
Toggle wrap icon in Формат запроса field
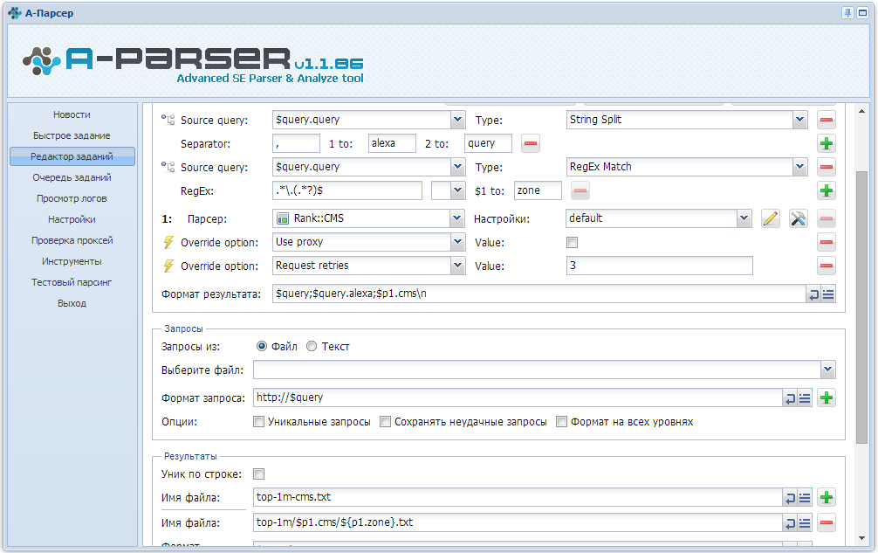coord(790,397)
